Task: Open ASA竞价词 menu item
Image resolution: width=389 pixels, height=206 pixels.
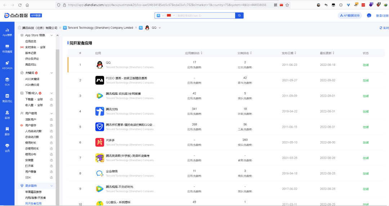Action: tap(32, 85)
